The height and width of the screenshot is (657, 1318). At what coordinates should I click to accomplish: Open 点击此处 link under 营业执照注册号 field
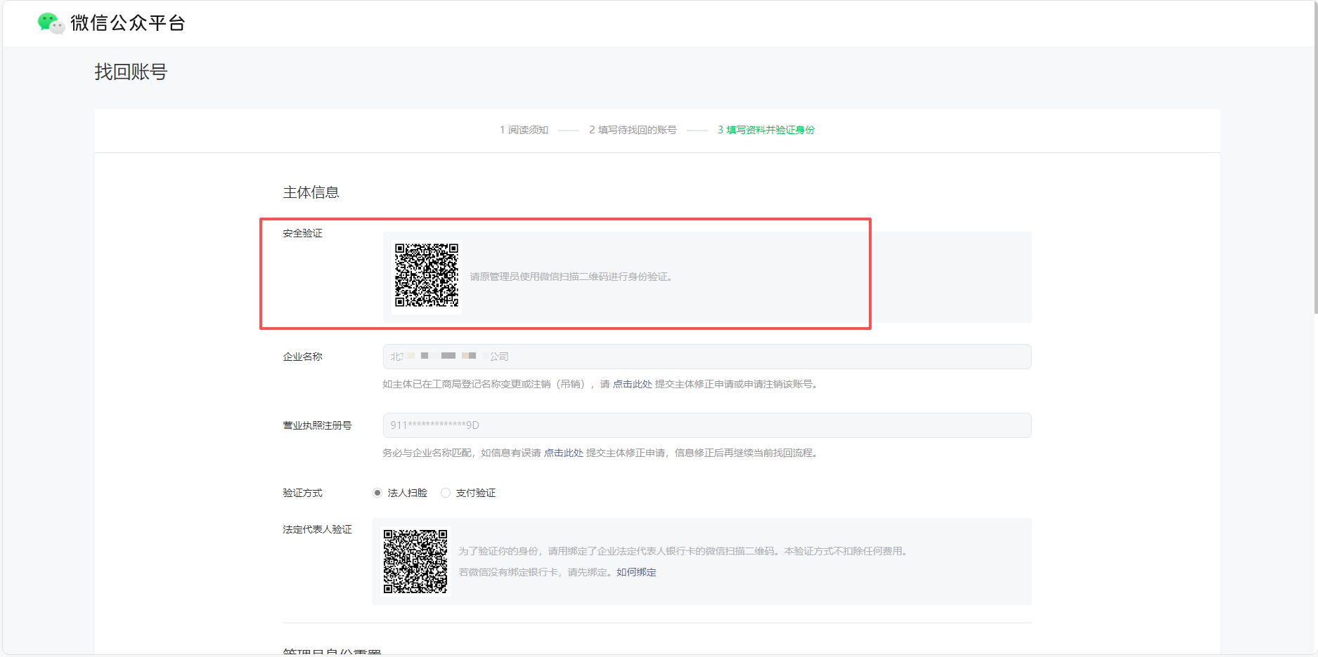(564, 453)
